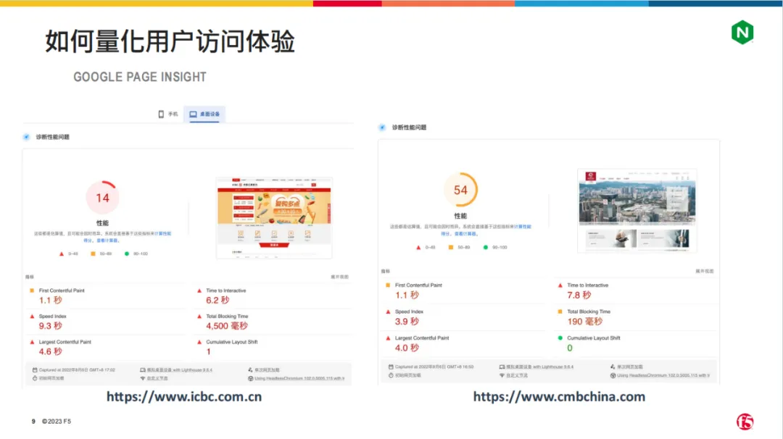Select the 桌面设备 desktop tab
Viewport: 783px width, 439px height.
click(204, 114)
